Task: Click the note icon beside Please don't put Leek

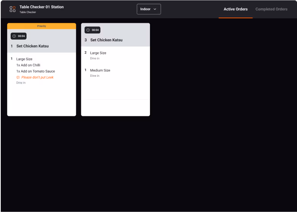Action: point(18,77)
